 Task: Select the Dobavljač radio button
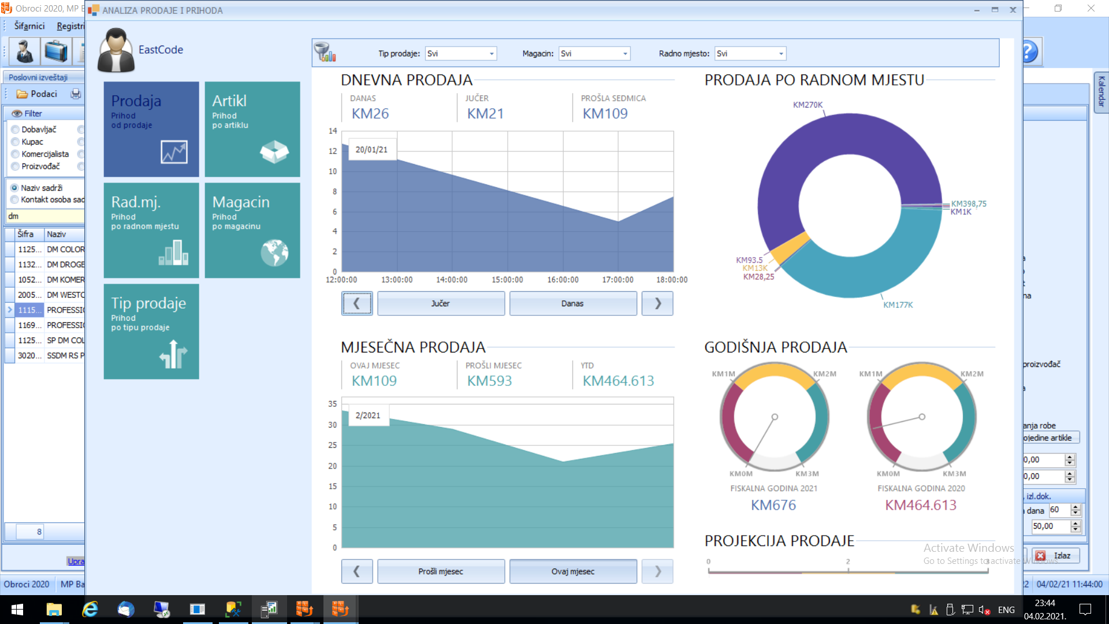16,129
